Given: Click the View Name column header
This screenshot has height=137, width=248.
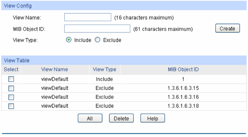Looking at the screenshot, I should [55, 69].
